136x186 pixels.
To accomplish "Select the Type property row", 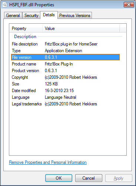I will pos(65,51).
